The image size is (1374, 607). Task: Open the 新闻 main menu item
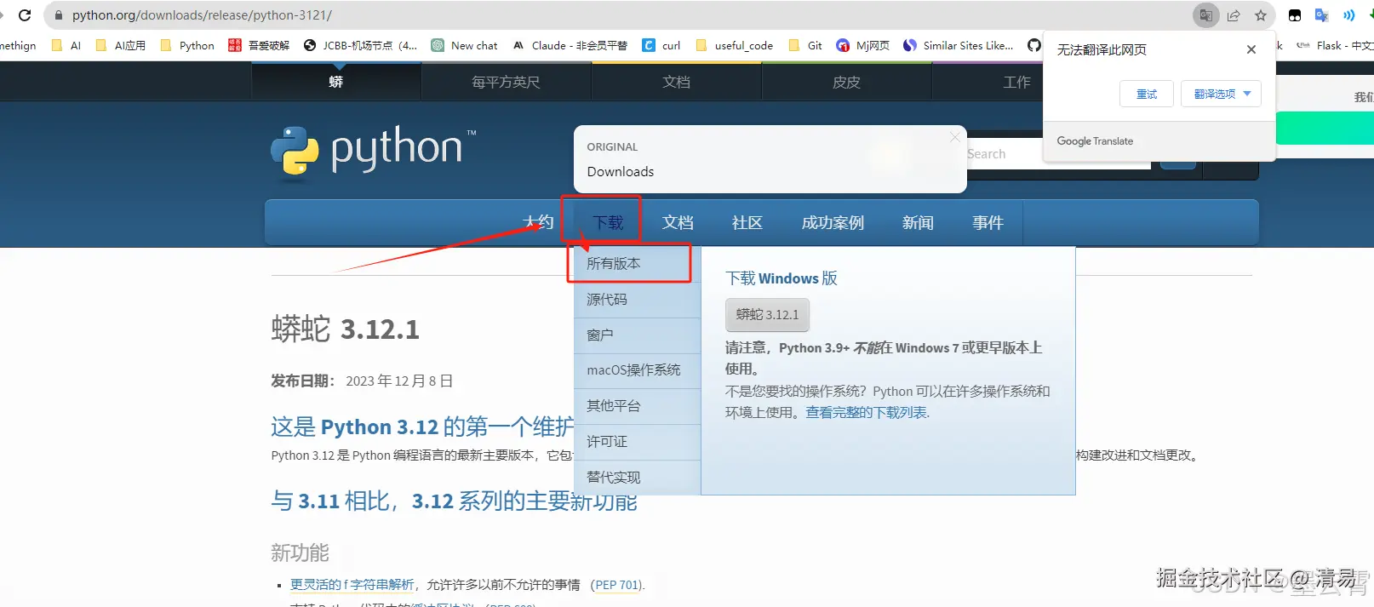[x=918, y=222]
